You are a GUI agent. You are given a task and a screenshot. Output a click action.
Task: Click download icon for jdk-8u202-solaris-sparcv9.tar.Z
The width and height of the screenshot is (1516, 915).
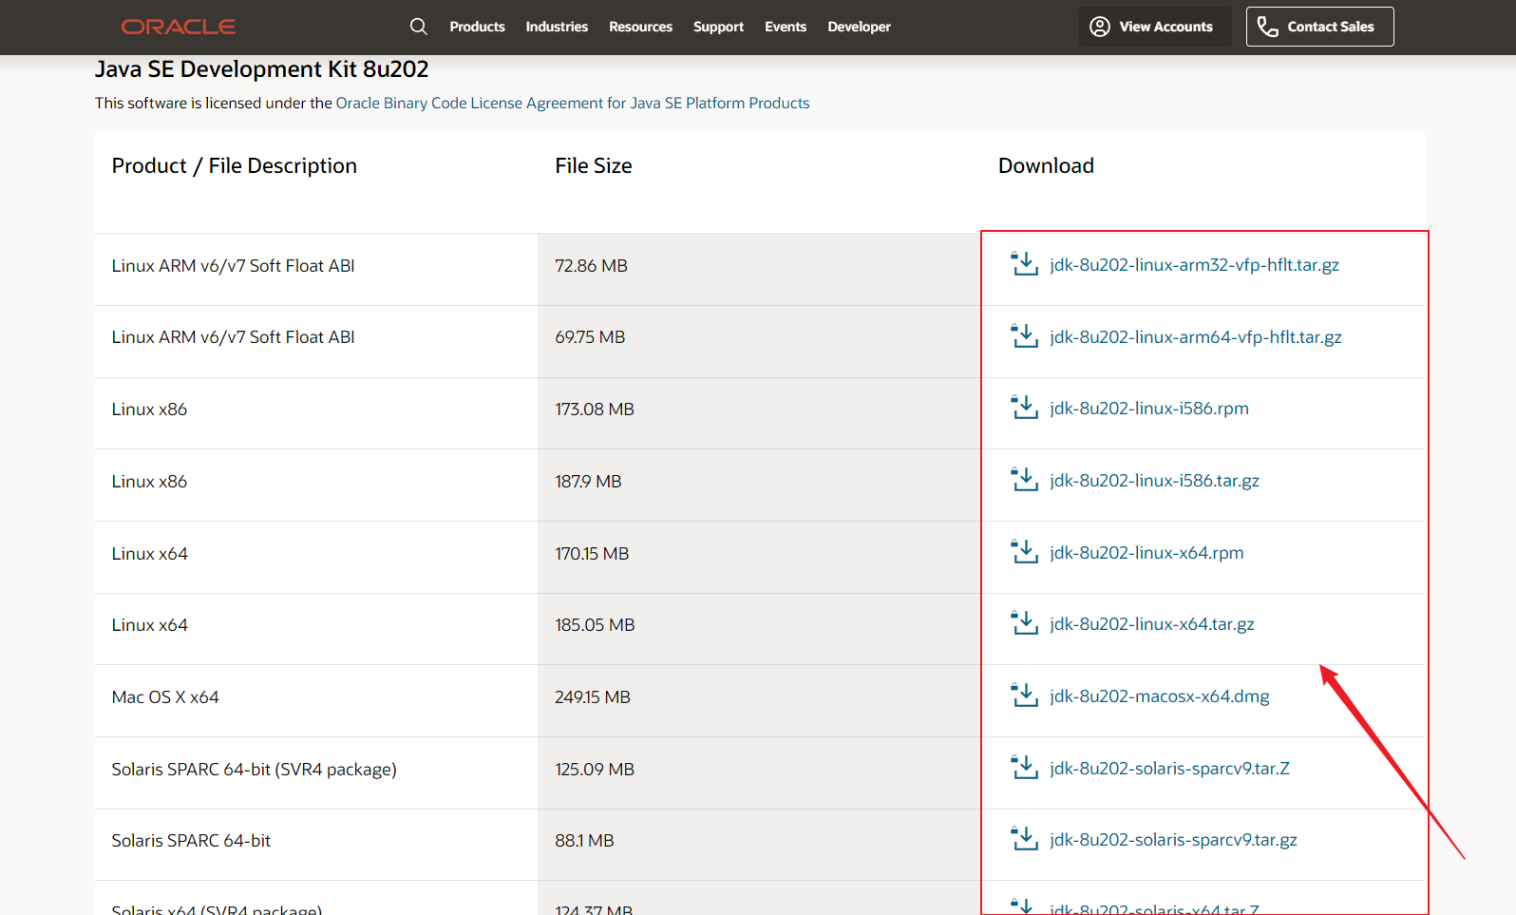click(1025, 768)
